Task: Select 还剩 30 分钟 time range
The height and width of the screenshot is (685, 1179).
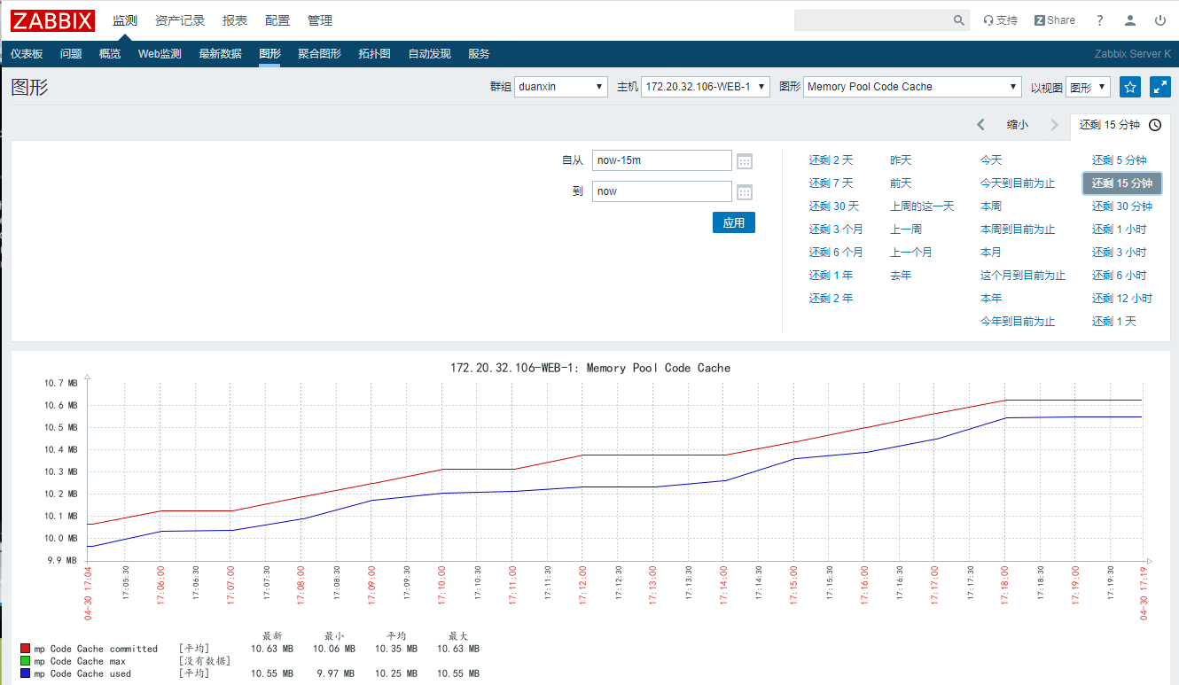Action: [x=1122, y=206]
